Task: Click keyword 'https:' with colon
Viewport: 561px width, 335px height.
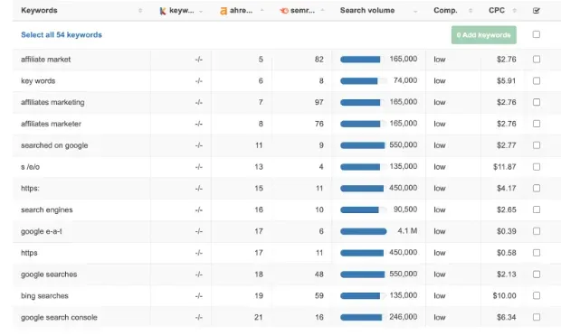Action: pyautogui.click(x=30, y=188)
